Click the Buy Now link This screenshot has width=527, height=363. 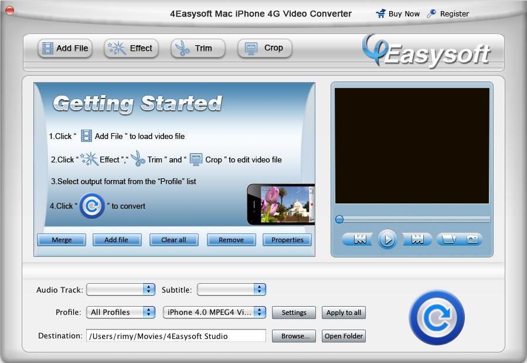pos(404,13)
